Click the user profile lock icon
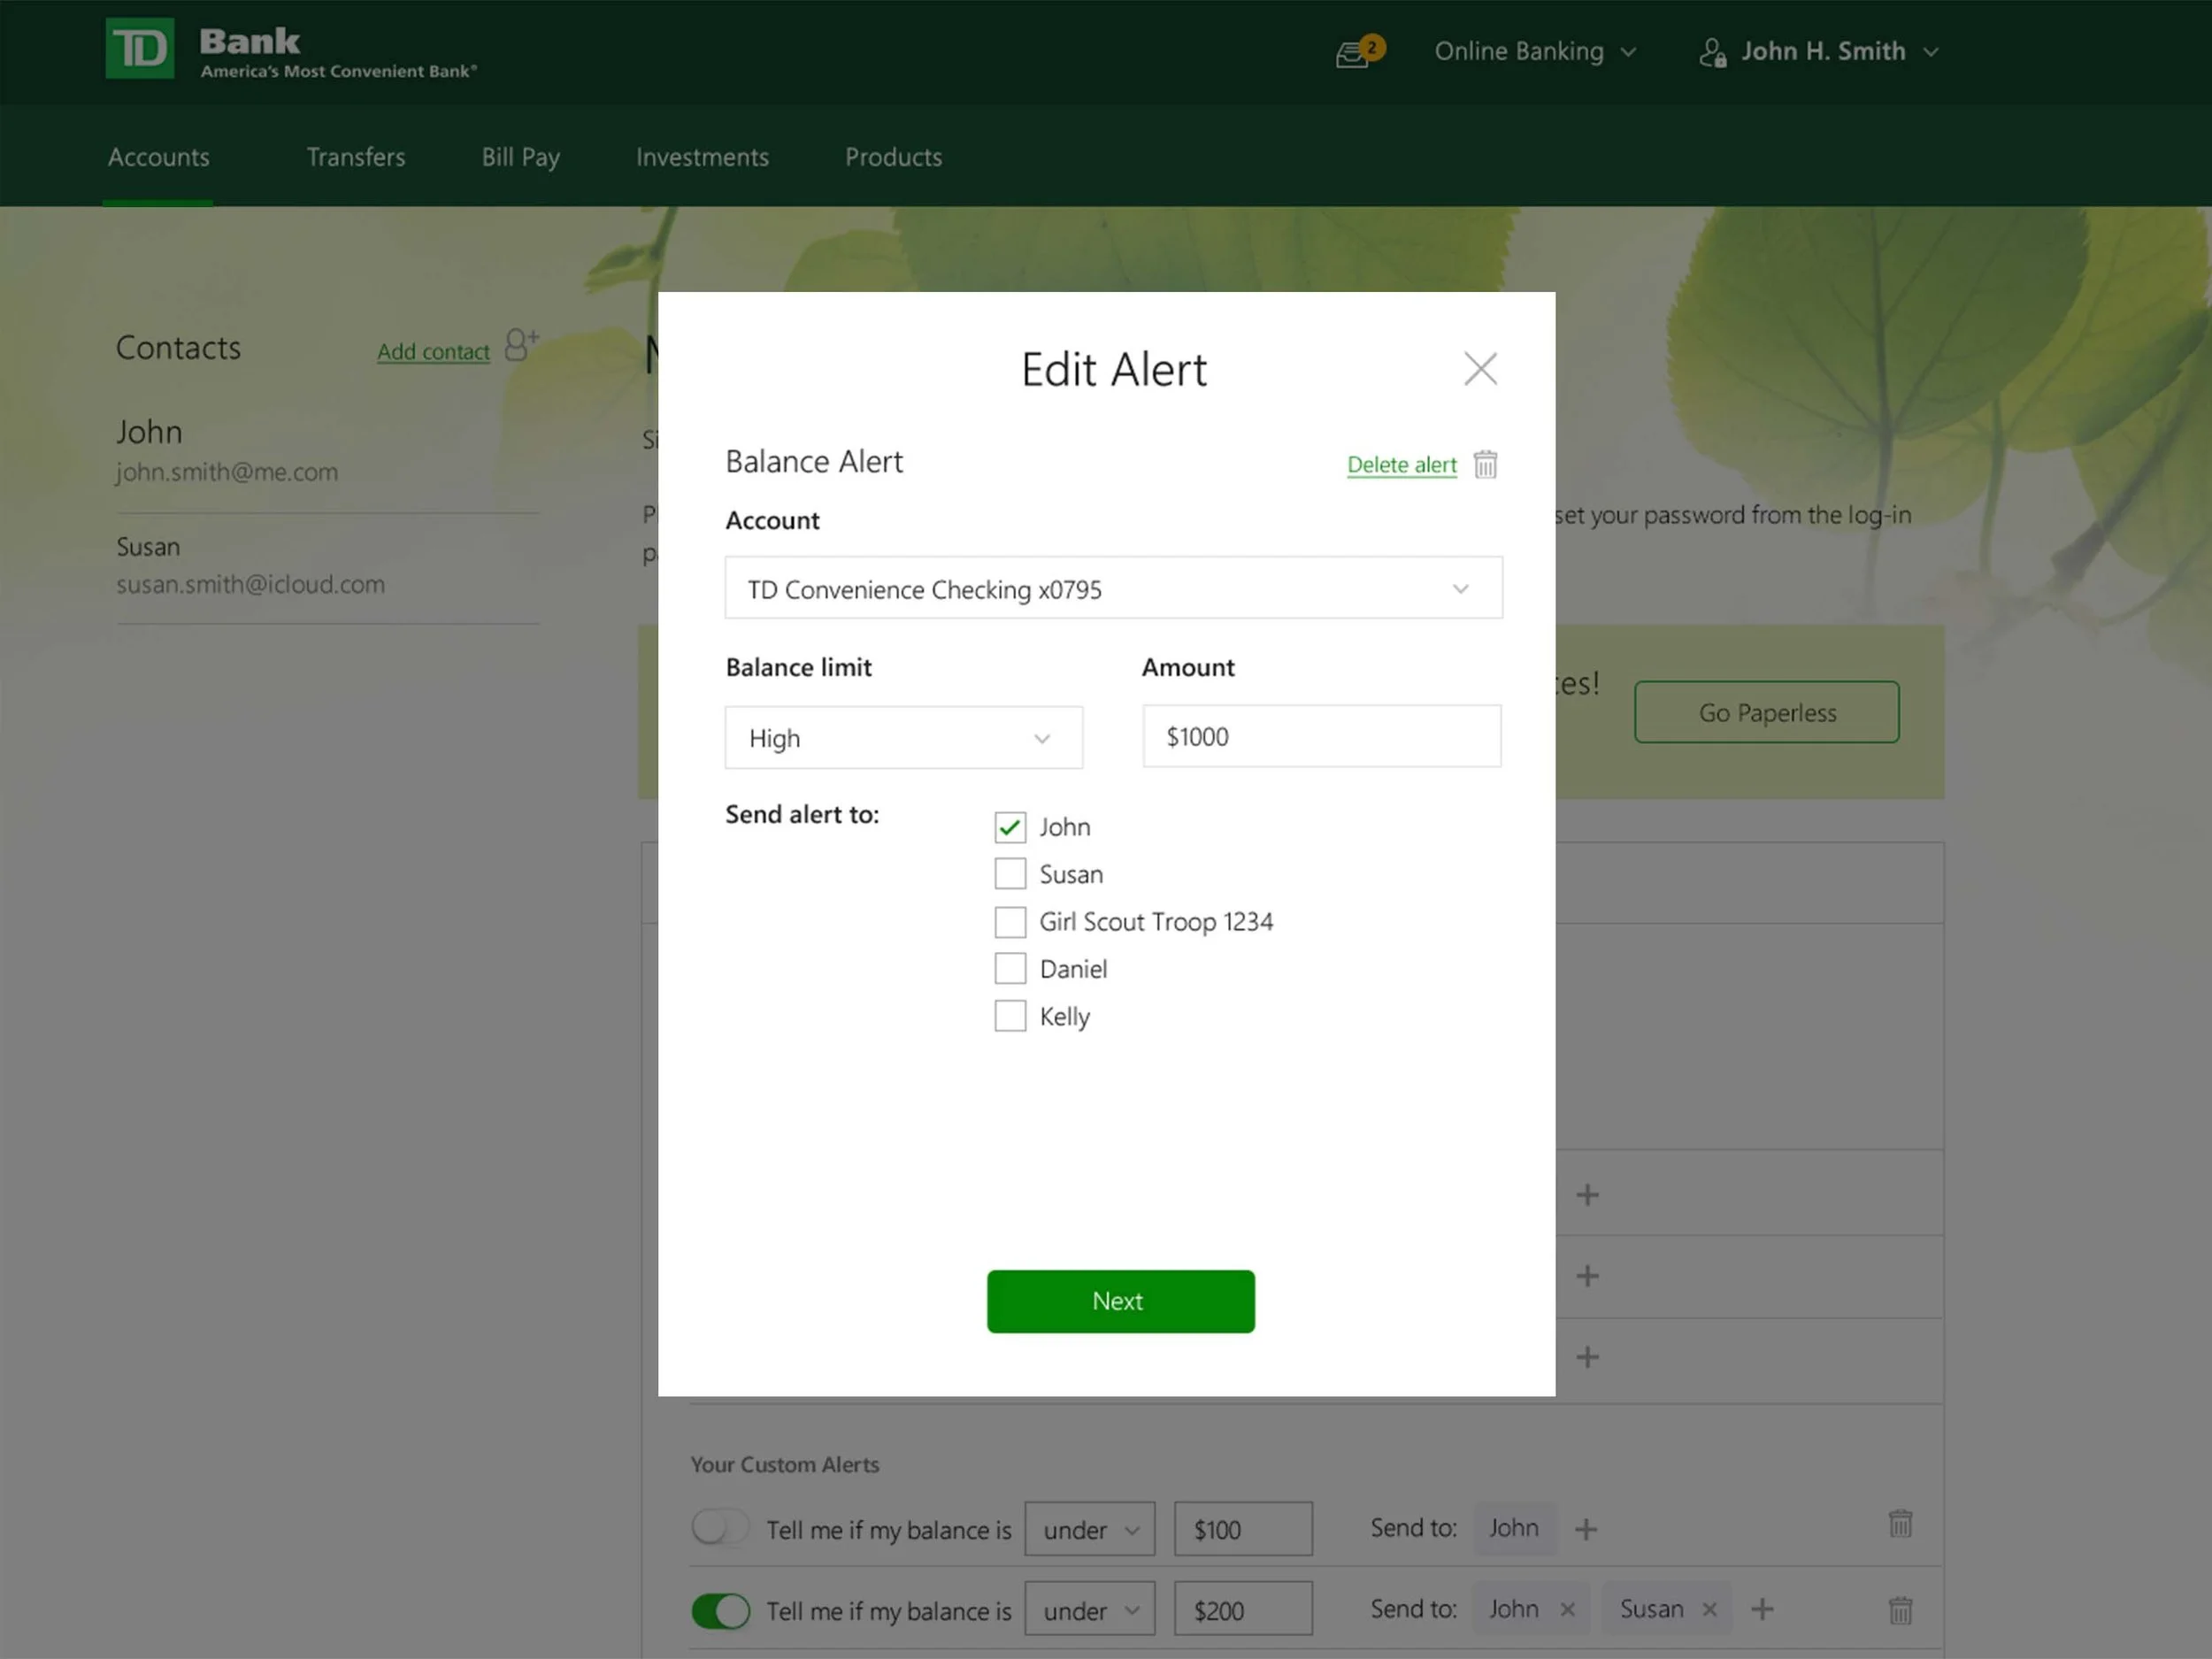This screenshot has width=2212, height=1659. tap(1712, 52)
